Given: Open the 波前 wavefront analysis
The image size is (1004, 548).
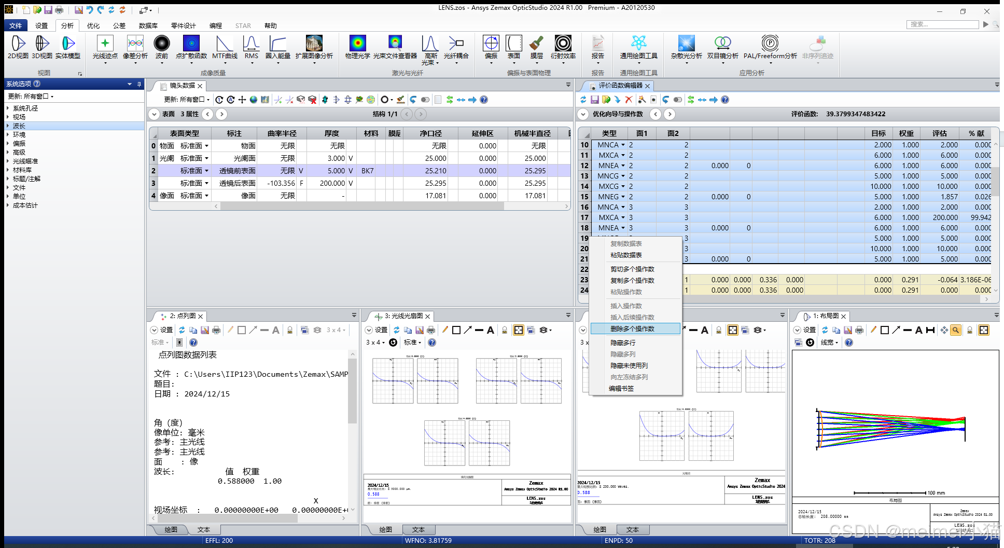Looking at the screenshot, I should (x=162, y=49).
